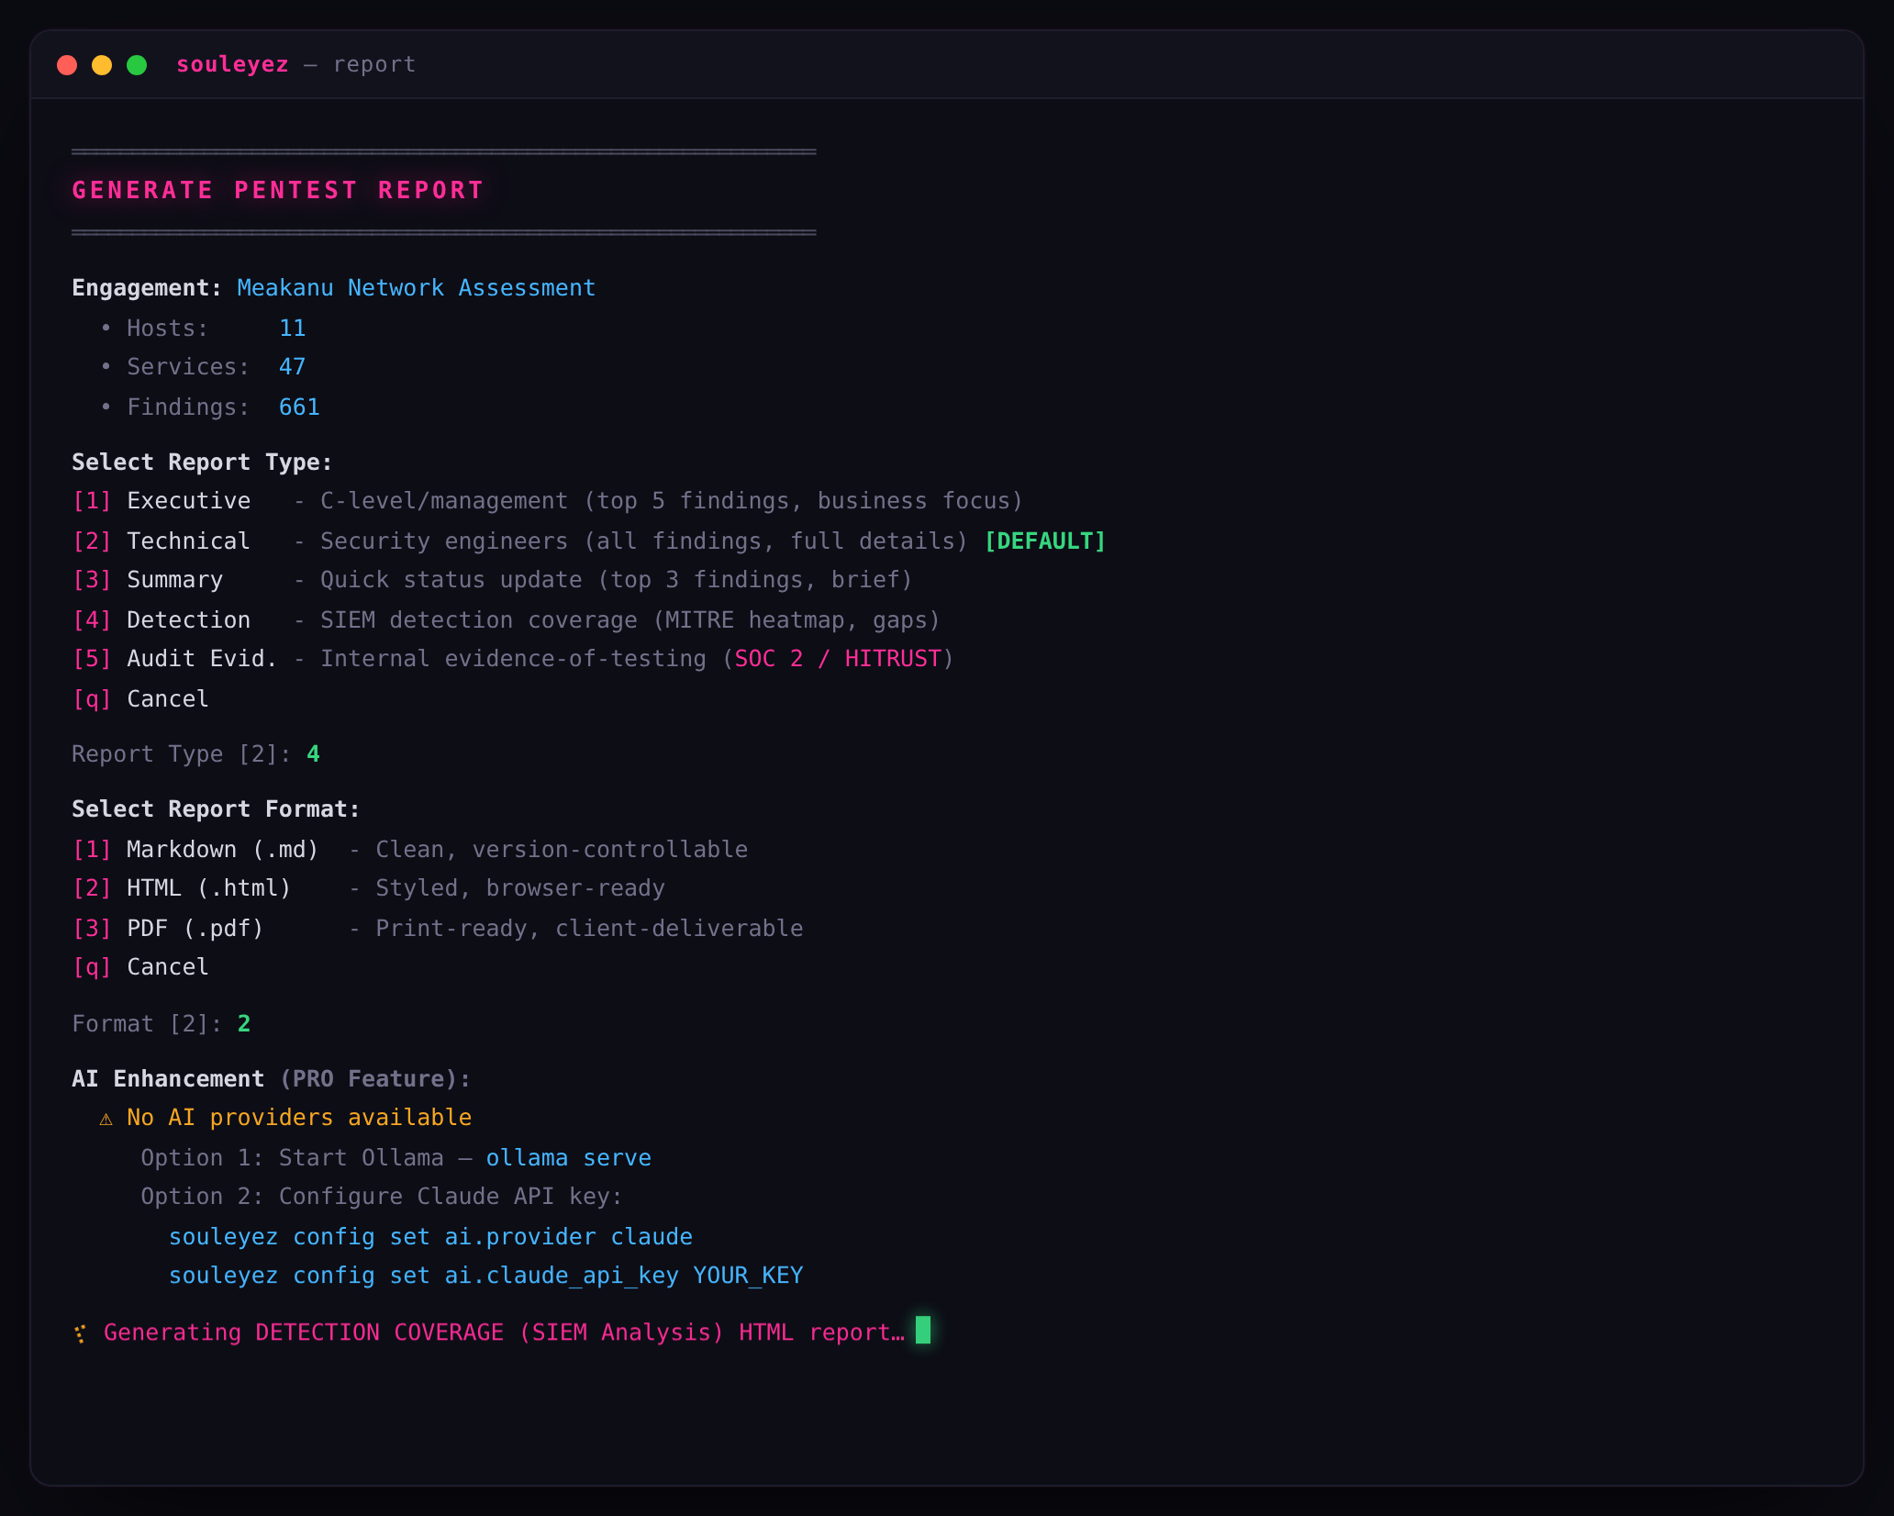Click the spinner icon before Generating DETECTION COVERAGE
The image size is (1894, 1516).
click(x=81, y=1333)
